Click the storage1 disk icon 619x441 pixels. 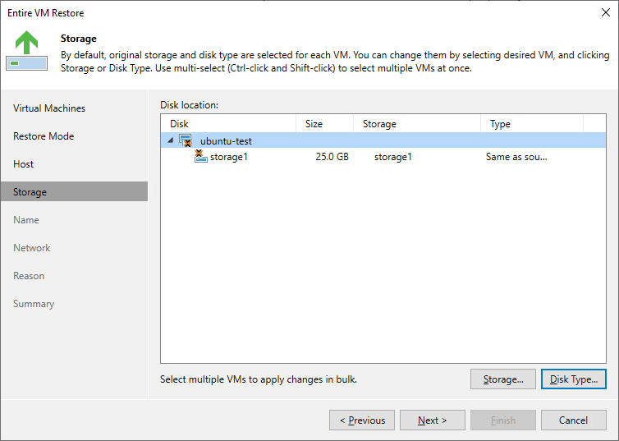pos(200,156)
